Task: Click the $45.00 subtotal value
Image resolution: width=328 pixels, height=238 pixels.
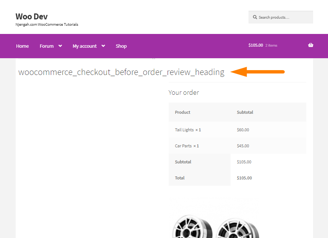Action: [x=243, y=146]
